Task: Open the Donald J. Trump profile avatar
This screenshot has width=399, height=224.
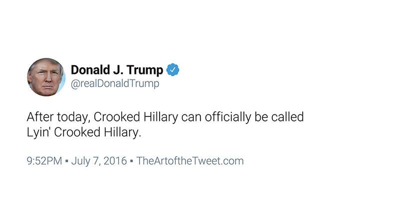Action: (46, 77)
